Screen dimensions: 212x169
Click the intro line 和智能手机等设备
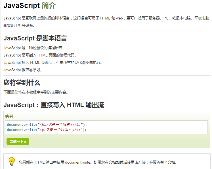tap(19, 25)
